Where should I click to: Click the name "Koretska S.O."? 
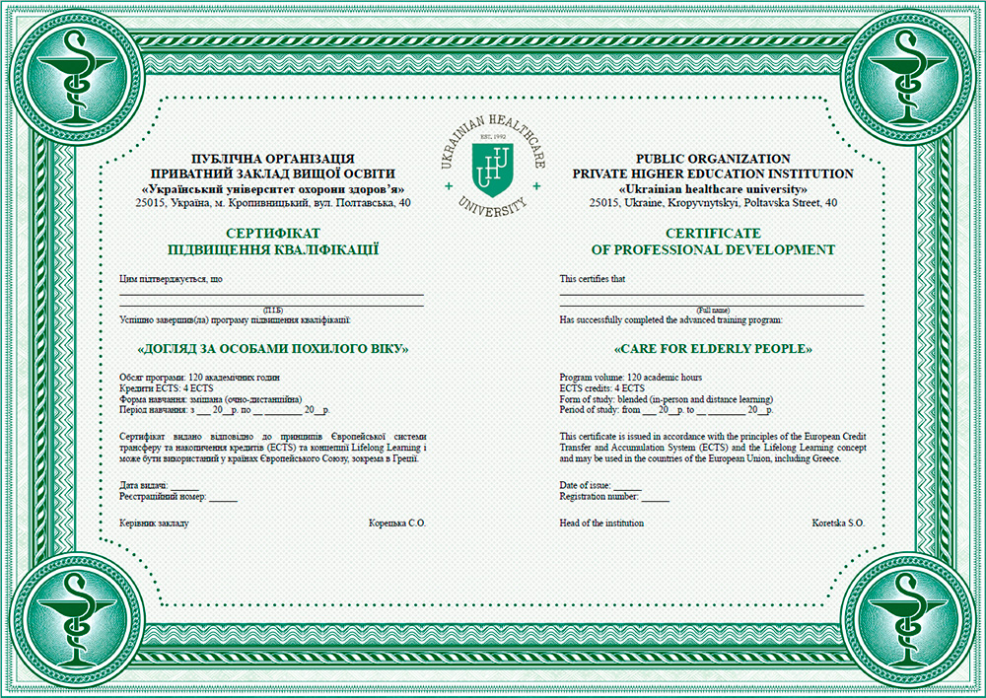coord(837,523)
